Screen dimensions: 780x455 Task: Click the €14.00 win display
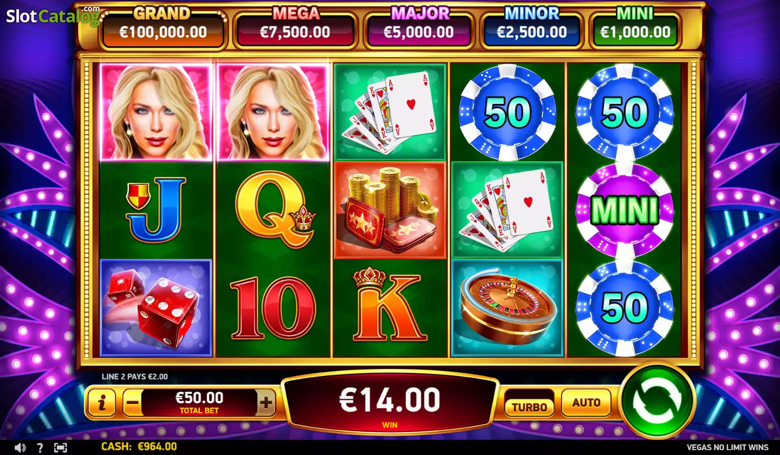[390, 404]
